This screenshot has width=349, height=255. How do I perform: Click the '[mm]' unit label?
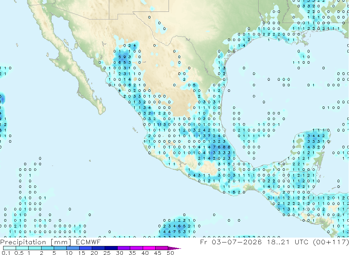[61, 242]
